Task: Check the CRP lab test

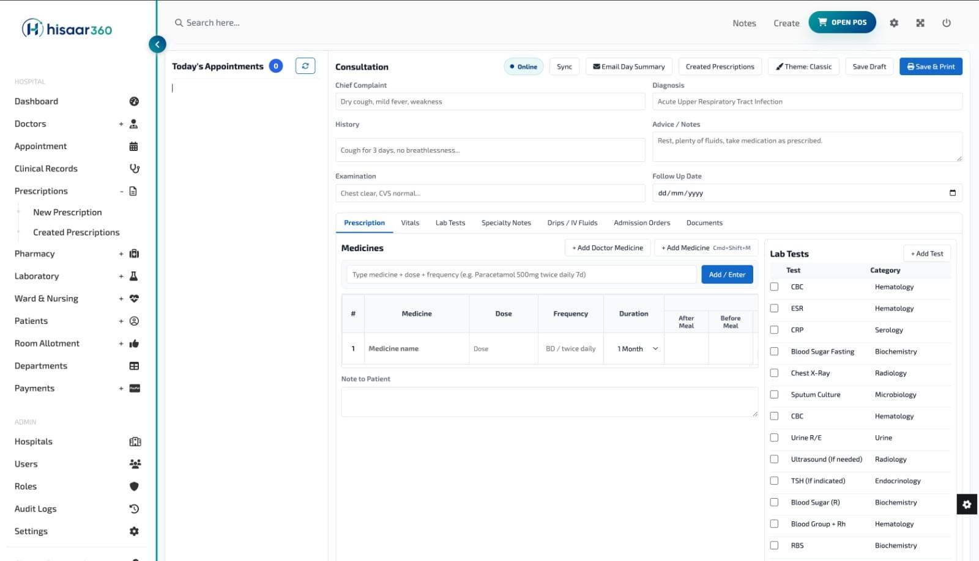Action: (774, 330)
